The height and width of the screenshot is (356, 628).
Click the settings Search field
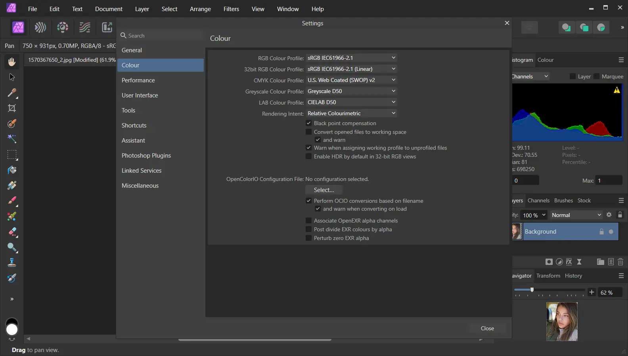click(x=161, y=36)
